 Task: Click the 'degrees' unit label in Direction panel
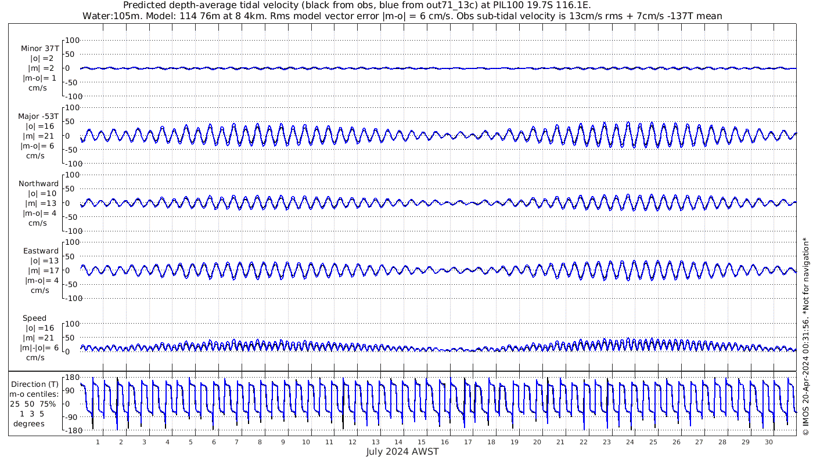coord(29,423)
